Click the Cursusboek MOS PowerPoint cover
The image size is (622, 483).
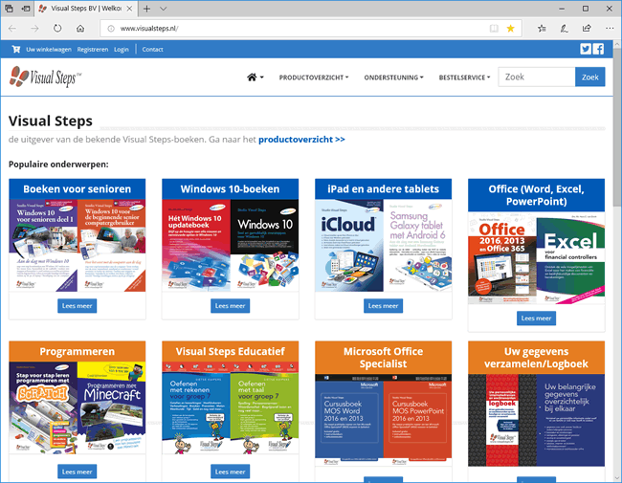418,420
